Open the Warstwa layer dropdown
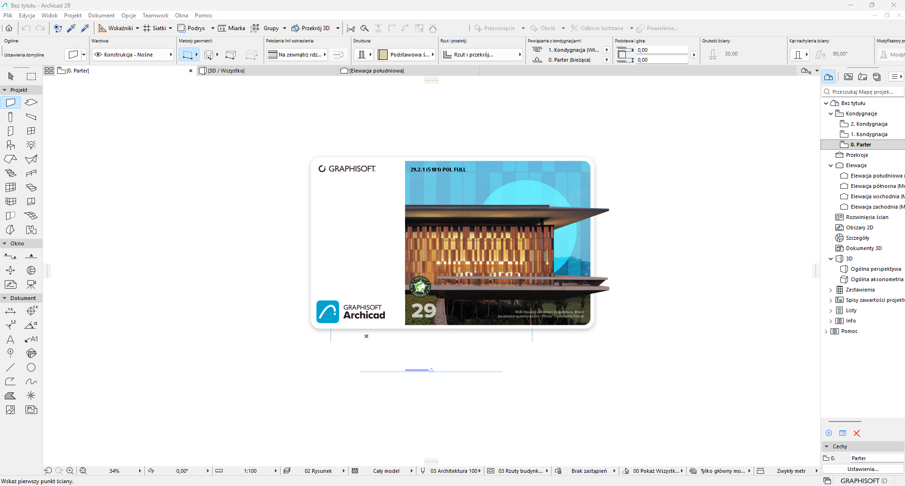 [x=133, y=55]
